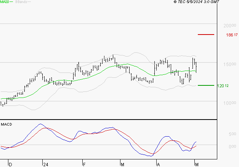Viewport: 239px width, 167px height.
Task: Click the red 186.17 resistance value
Action: pyautogui.click(x=232, y=35)
